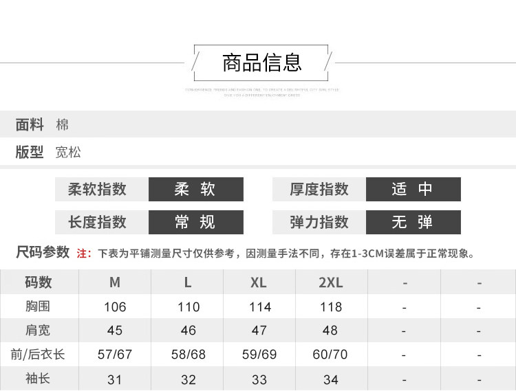Click the 适中 thickness value box
Image resolution: width=516 pixels, height=391 pixels.
click(413, 189)
